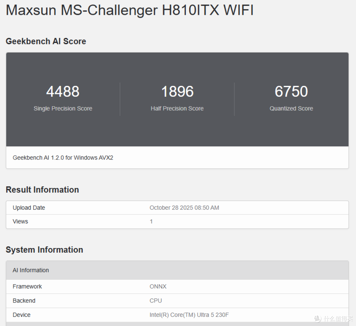This screenshot has height=326, width=356.
Task: Click the Maxsun MS-Challenger H810ITX WIFI title
Action: [130, 10]
